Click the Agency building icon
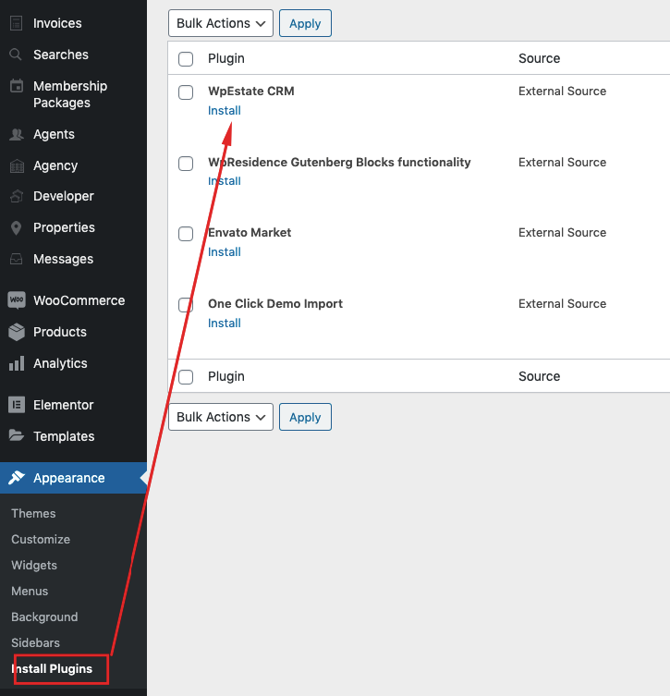Viewport: 670px width, 696px height. pyautogui.click(x=17, y=165)
